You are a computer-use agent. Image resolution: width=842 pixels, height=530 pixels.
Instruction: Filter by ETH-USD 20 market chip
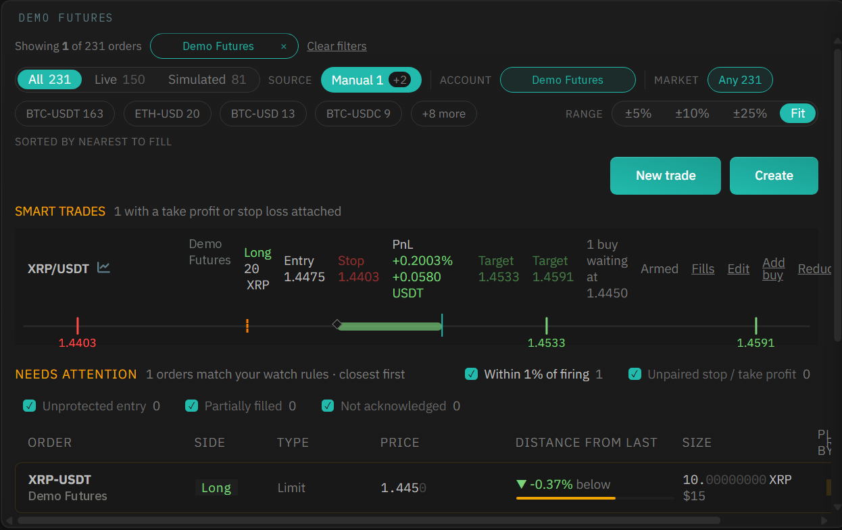point(168,114)
